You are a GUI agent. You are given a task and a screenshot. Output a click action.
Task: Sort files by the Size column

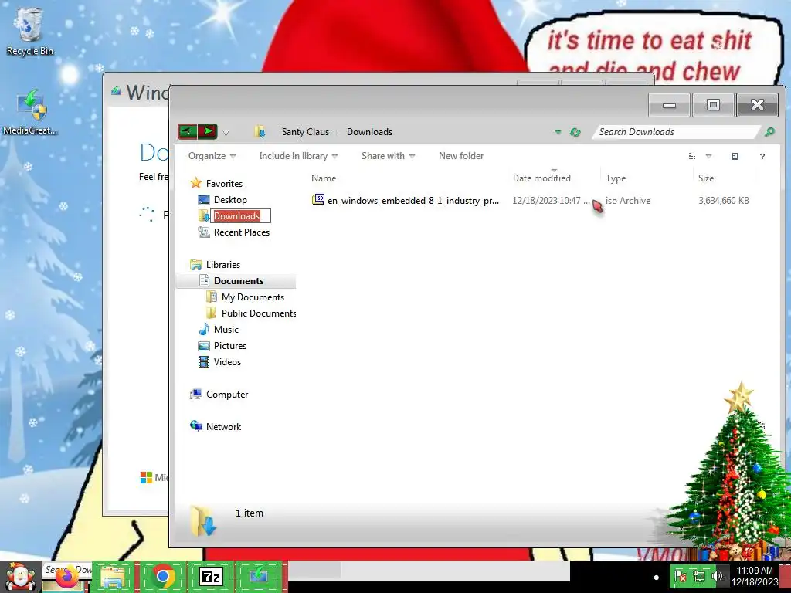click(706, 178)
